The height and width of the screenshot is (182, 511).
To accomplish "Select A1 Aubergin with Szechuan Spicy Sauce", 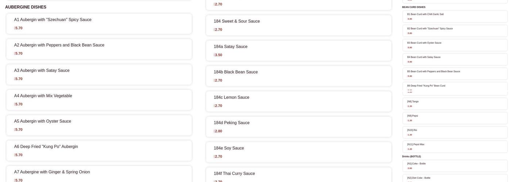I will (x=99, y=24).
